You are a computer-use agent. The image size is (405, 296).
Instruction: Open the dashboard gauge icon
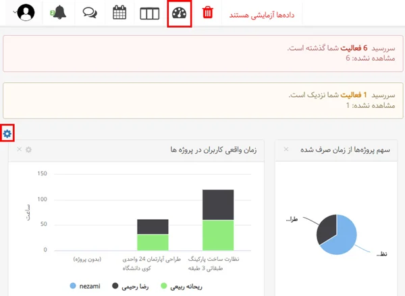(179, 13)
